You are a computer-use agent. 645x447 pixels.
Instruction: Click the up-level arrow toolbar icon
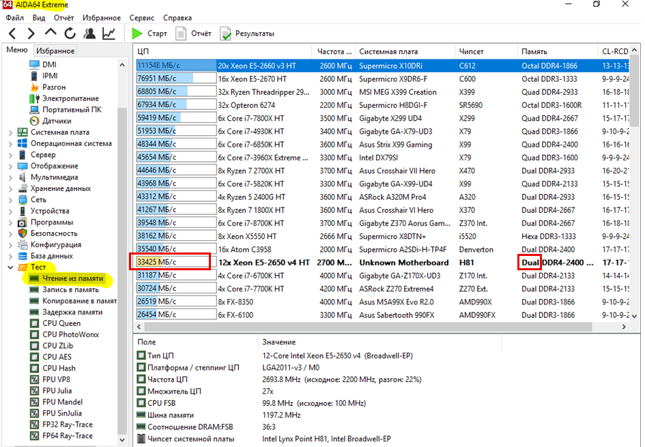click(x=51, y=32)
